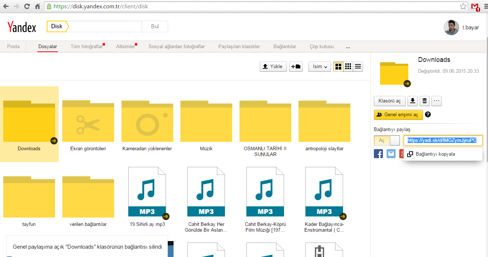Viewport: 488px width, 257px height.
Task: Open the Albümler tab
Action: point(126,47)
